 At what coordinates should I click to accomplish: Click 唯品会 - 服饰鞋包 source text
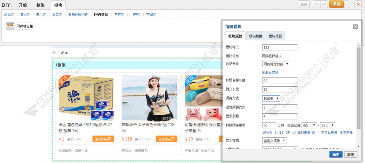(134, 151)
